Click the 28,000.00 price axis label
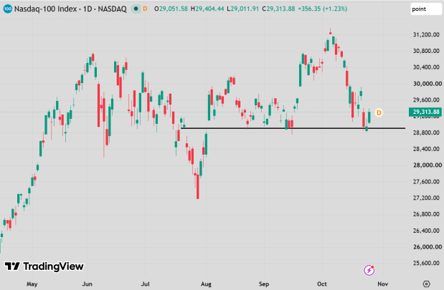This screenshot has height=290, width=444. (427, 165)
